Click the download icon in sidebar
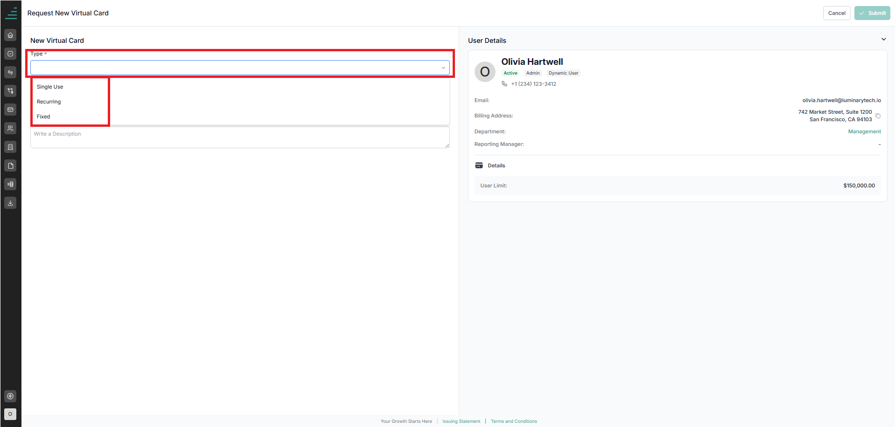This screenshot has width=895, height=427. pos(10,203)
